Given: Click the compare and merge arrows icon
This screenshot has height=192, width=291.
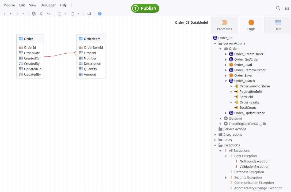Looking at the screenshot, I should tap(49, 14).
